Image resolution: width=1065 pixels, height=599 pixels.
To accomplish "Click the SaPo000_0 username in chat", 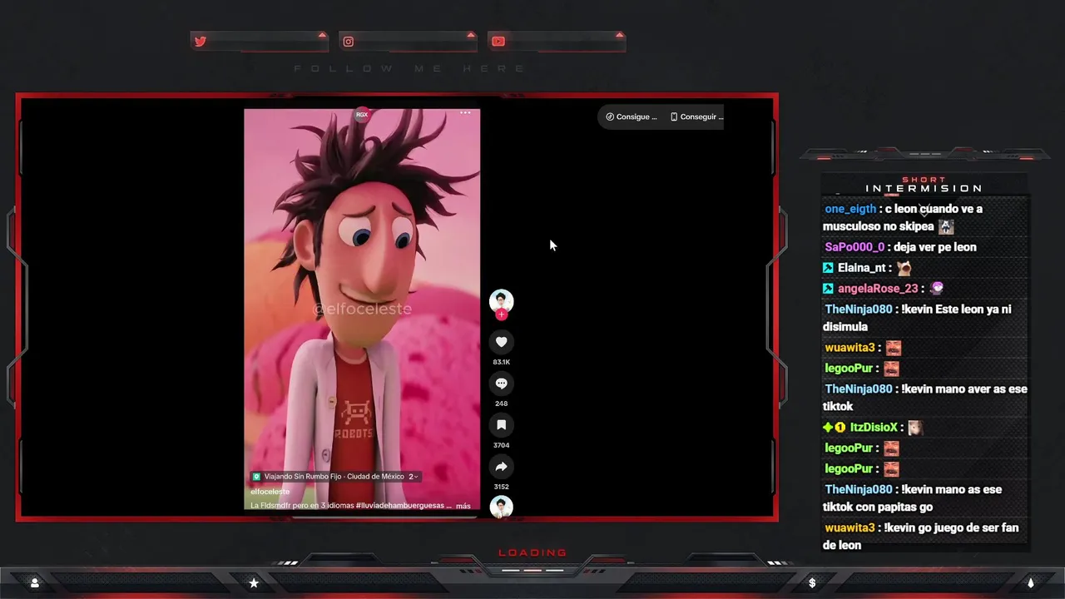I will tap(854, 247).
